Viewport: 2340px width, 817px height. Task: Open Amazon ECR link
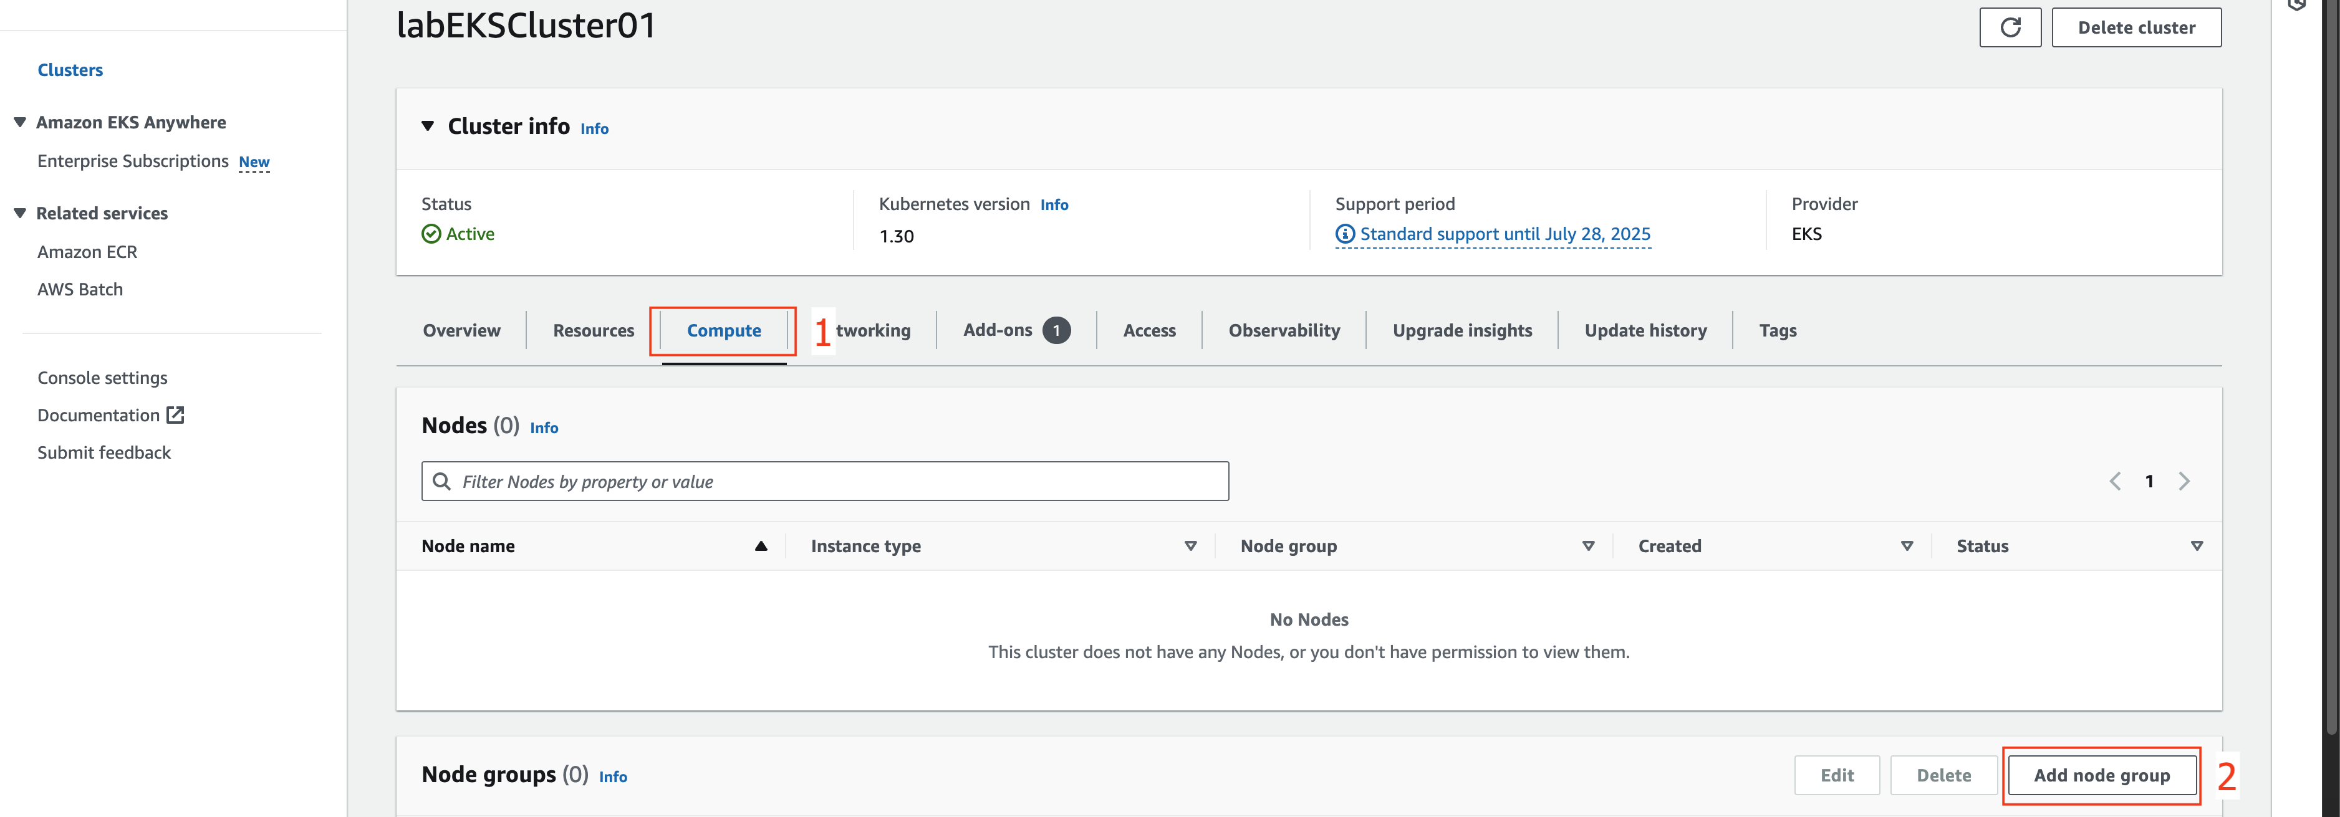[87, 251]
